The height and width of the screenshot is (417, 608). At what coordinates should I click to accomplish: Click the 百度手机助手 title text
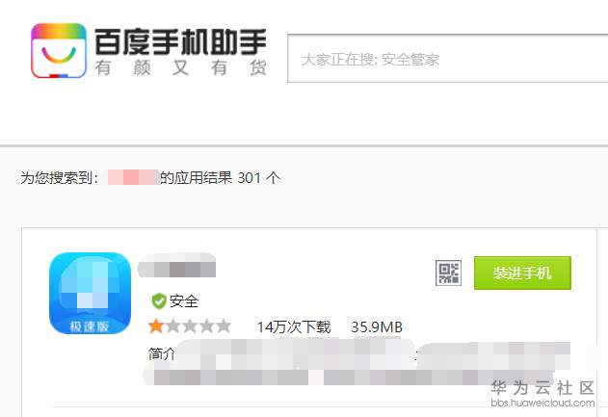click(180, 41)
